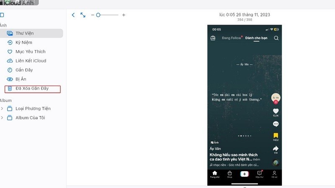Click the heart icon for Mục Yêu Thích
Image resolution: width=335 pixels, height=188 pixels.
click(10, 52)
